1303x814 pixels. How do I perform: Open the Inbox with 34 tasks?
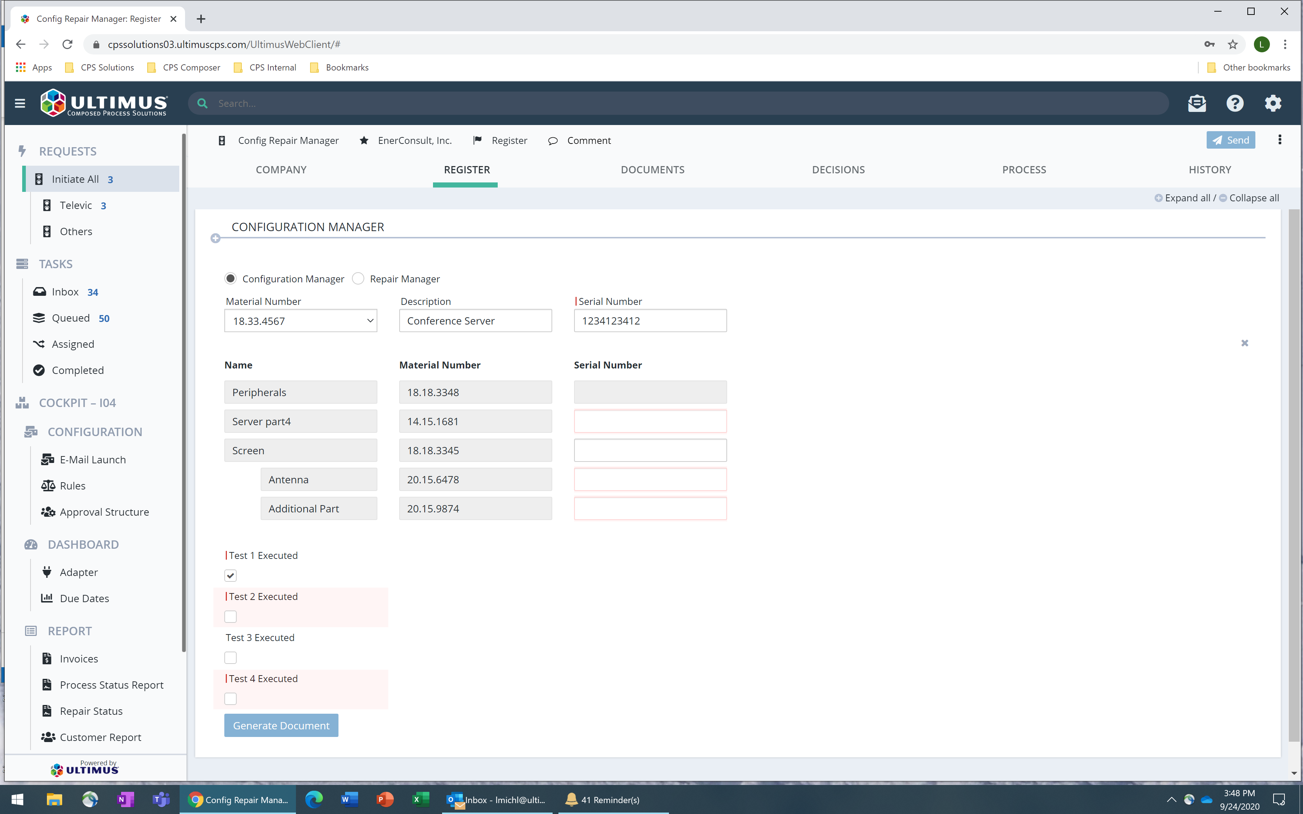point(66,292)
